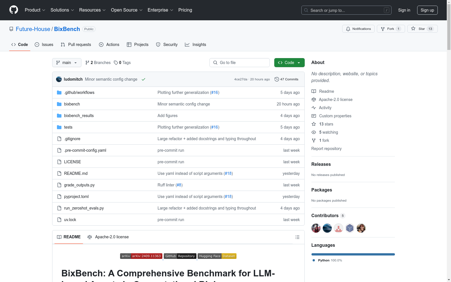
Task: Click the bixbench folder icon
Action: pos(59,104)
